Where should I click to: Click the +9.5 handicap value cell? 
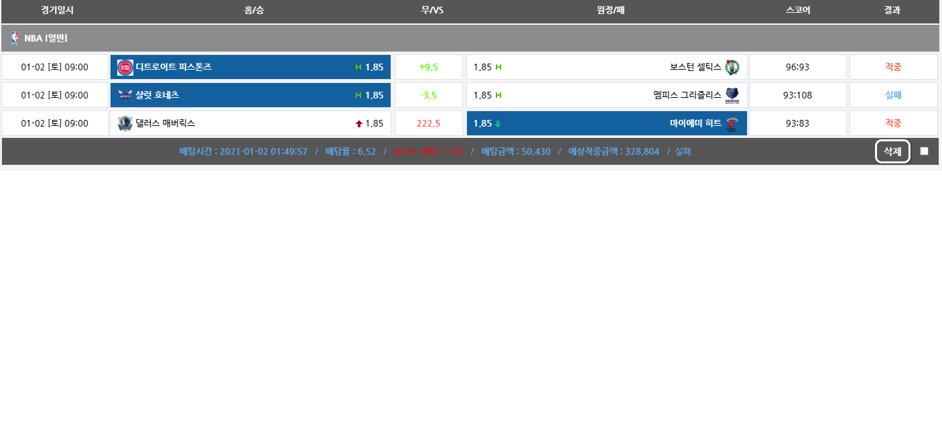pyautogui.click(x=428, y=67)
